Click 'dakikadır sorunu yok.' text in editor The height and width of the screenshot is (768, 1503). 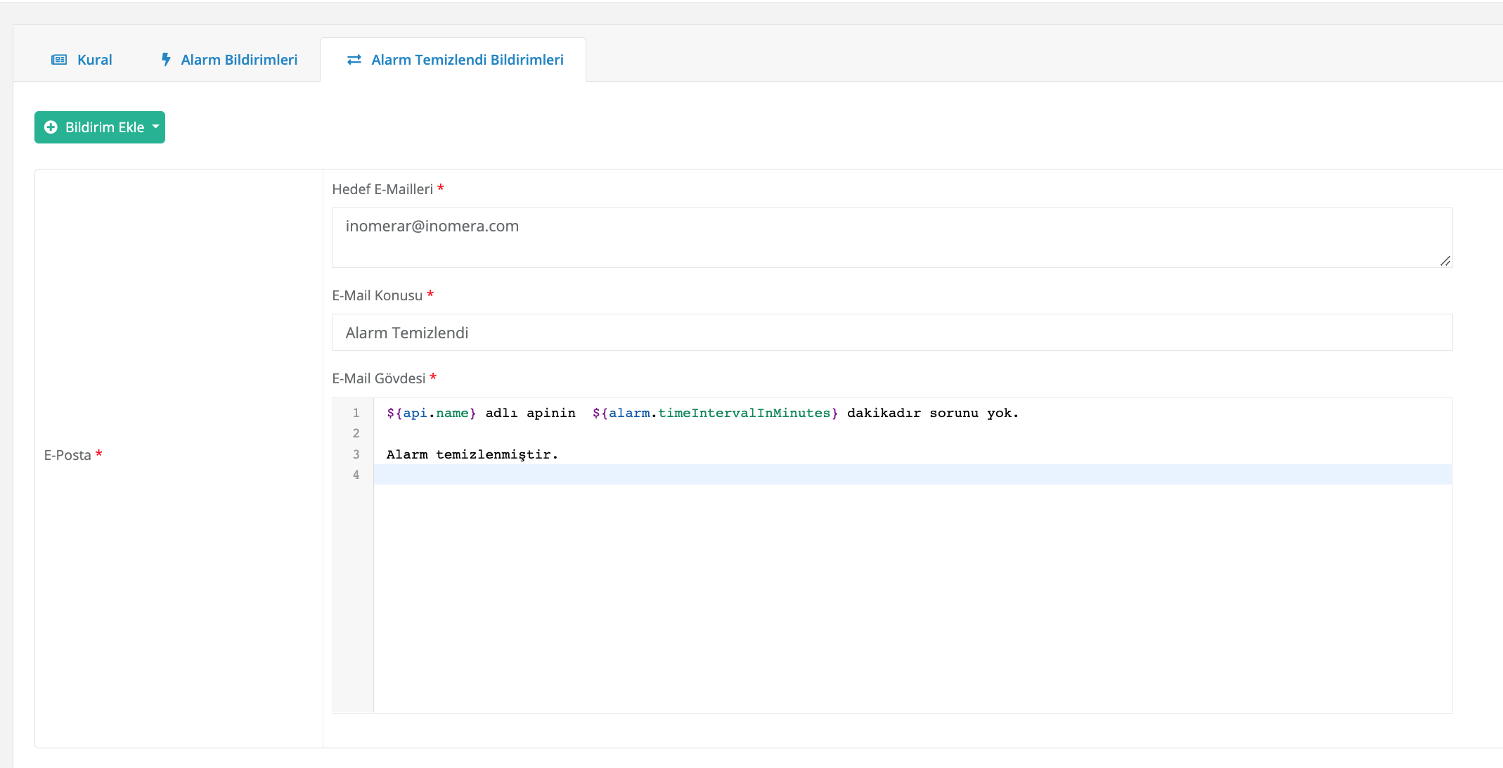[932, 413]
